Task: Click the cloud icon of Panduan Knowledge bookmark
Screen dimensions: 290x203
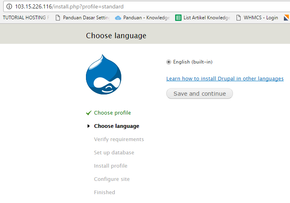Action: (x=118, y=18)
